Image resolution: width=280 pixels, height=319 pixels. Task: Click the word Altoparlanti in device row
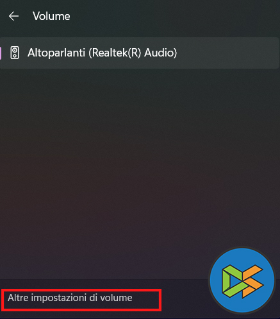pyautogui.click(x=56, y=53)
